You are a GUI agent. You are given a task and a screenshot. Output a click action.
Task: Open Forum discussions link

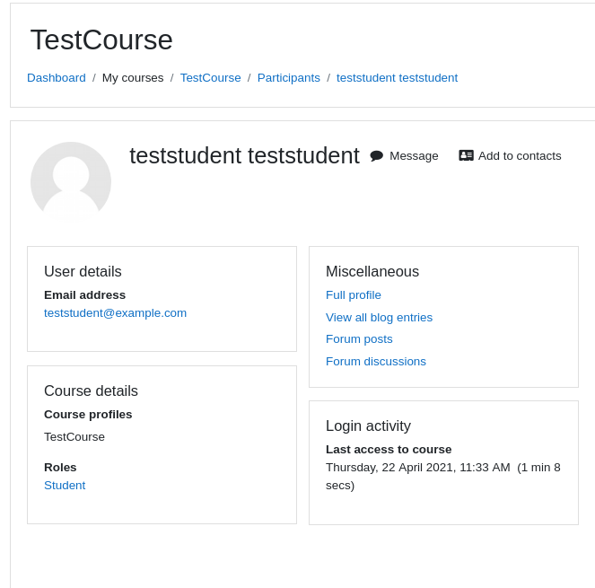[x=376, y=362]
